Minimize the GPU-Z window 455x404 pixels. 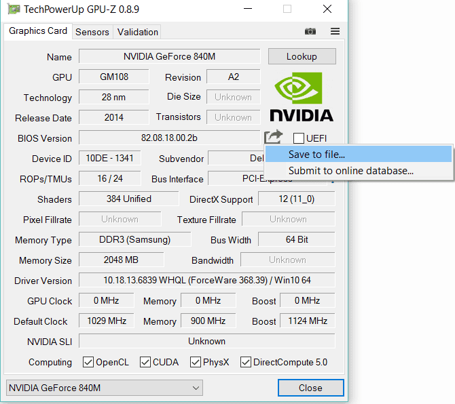tap(247, 9)
